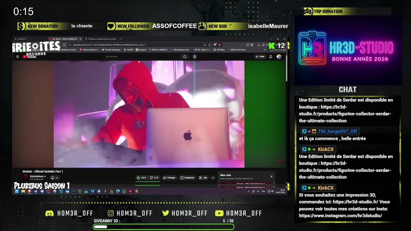This screenshot has height=231, width=411.
Task: Go to the YouTube home logo
Action: click(x=30, y=56)
